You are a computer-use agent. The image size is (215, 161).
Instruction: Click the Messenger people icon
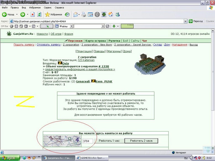(x=117, y=14)
